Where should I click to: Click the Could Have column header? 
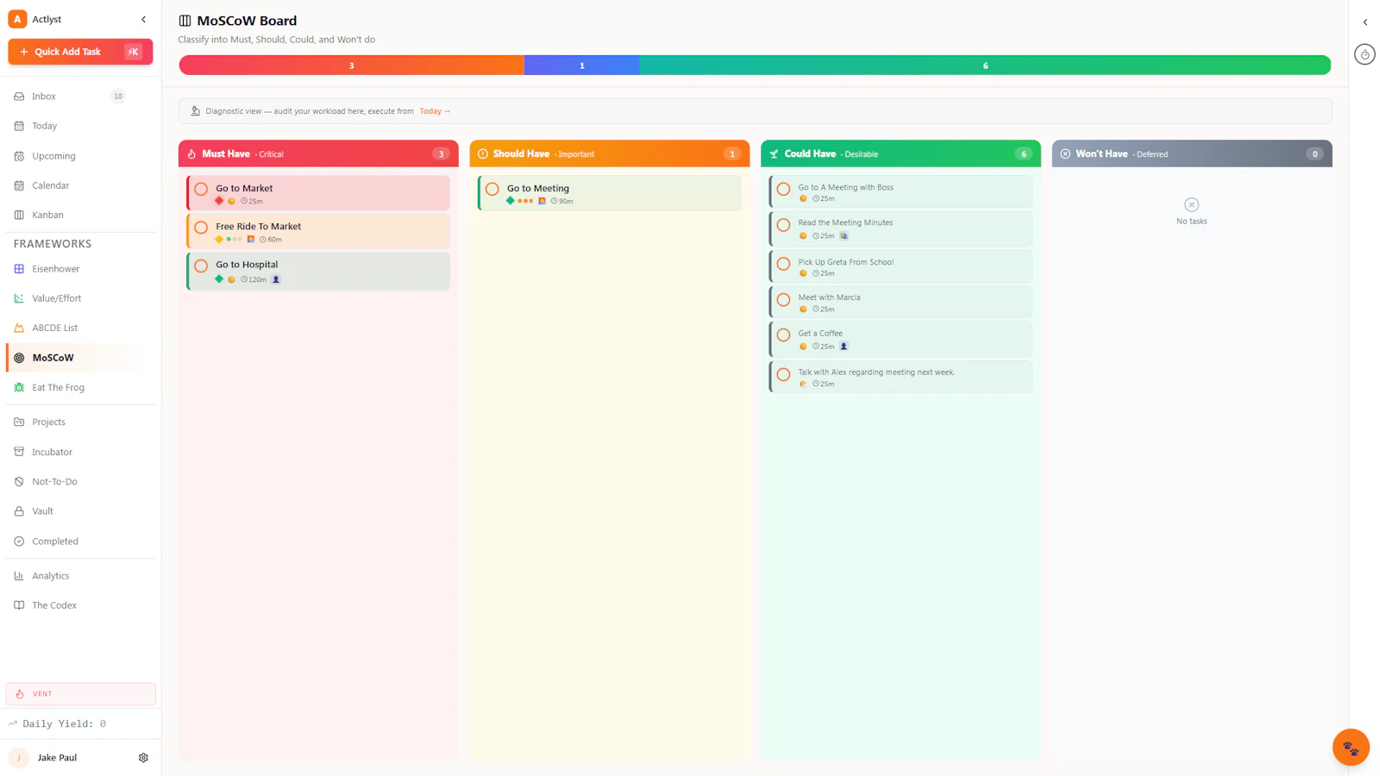point(900,153)
